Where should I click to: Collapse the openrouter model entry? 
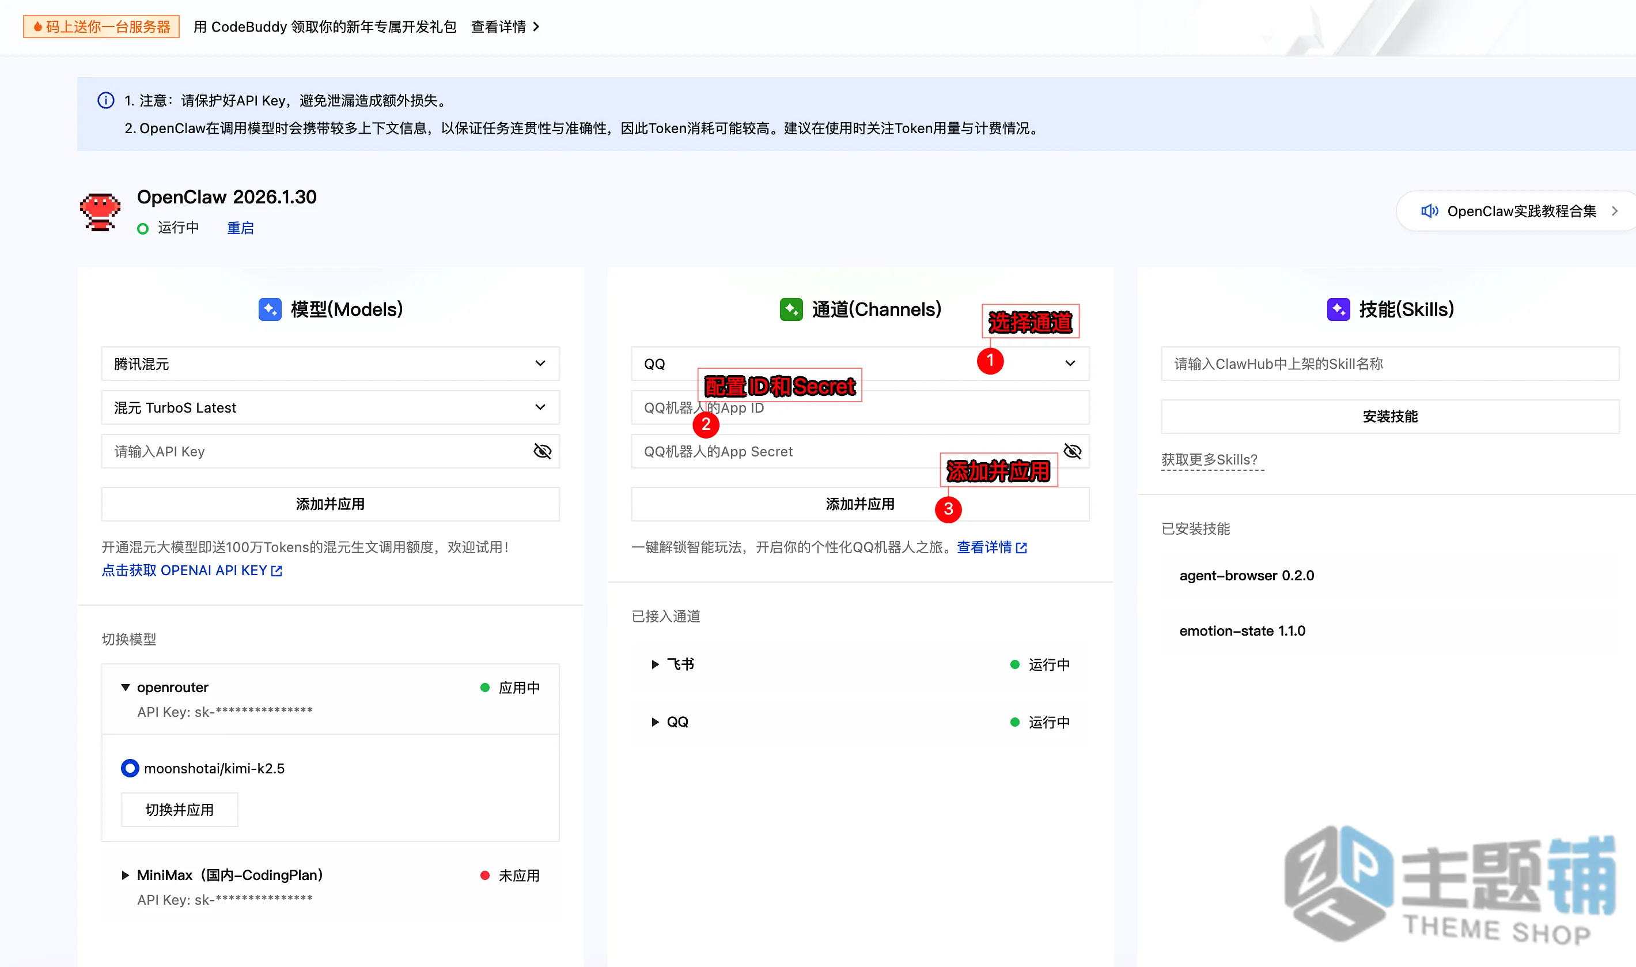pos(126,688)
